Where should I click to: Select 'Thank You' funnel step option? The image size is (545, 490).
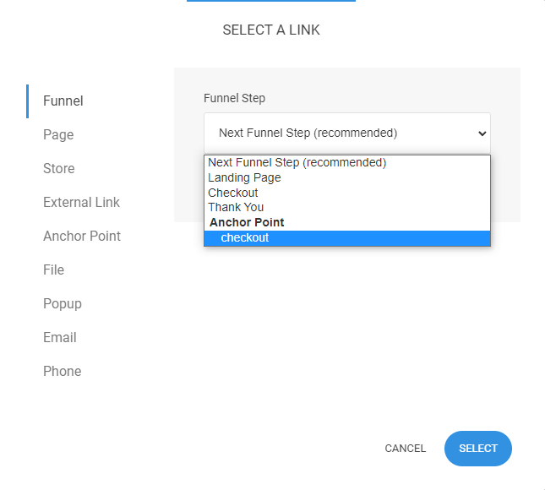(236, 207)
